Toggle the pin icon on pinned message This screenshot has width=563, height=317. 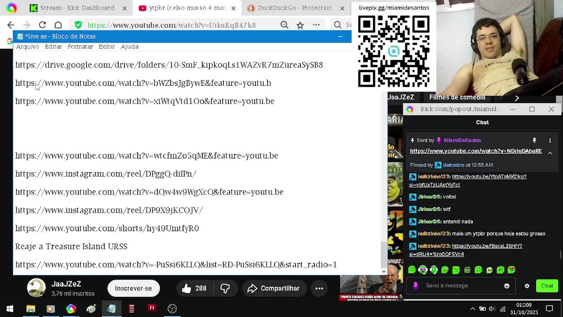534,140
